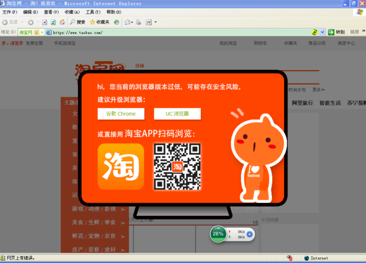The width and height of the screenshot is (366, 263).
Task: Open the 工具(T) menu
Action: click(x=93, y=12)
